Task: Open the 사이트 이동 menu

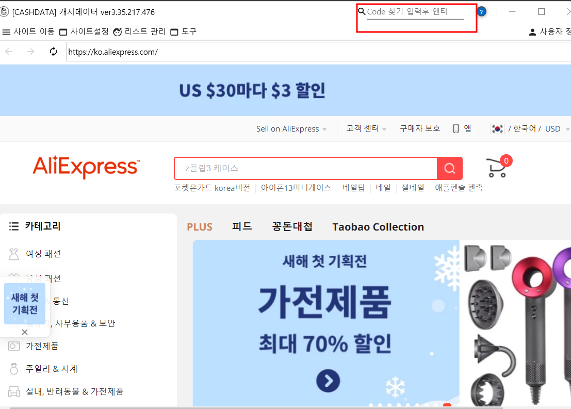Action: [x=28, y=31]
